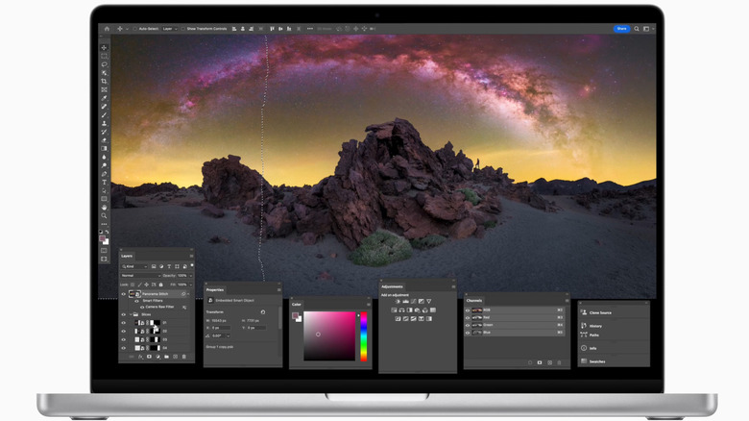Screen dimensions: 749x421
Task: Select the Clone Stamp tool
Action: 104,123
